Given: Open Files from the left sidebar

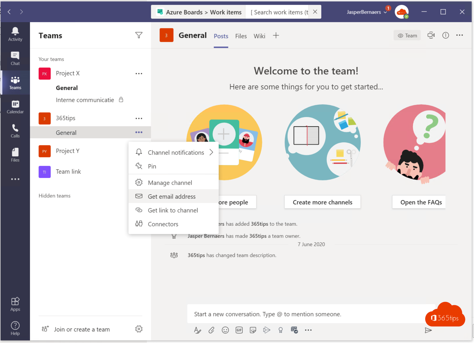Looking at the screenshot, I should (15, 155).
